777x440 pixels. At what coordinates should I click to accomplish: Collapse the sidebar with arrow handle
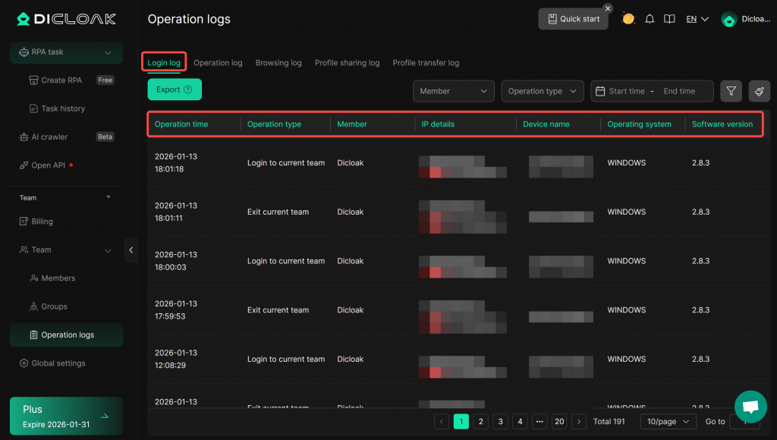tap(131, 250)
